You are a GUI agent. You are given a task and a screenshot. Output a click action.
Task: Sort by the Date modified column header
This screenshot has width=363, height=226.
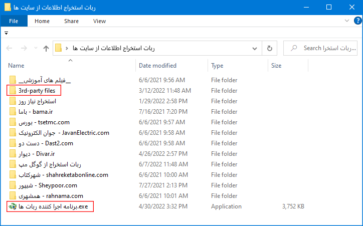point(157,66)
